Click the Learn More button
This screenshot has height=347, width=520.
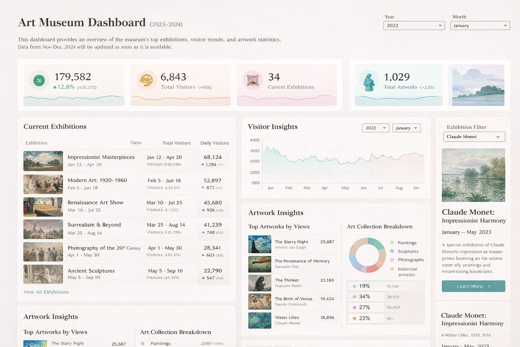473,286
